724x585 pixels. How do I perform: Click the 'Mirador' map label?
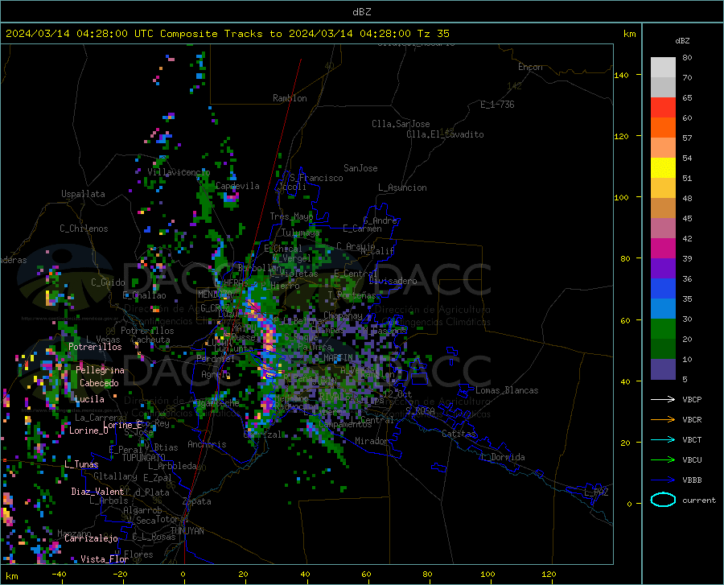[371, 441]
